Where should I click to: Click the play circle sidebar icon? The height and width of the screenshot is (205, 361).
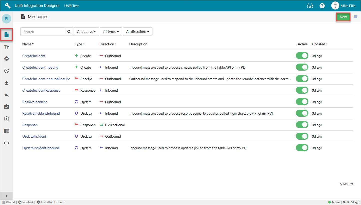pyautogui.click(x=7, y=119)
